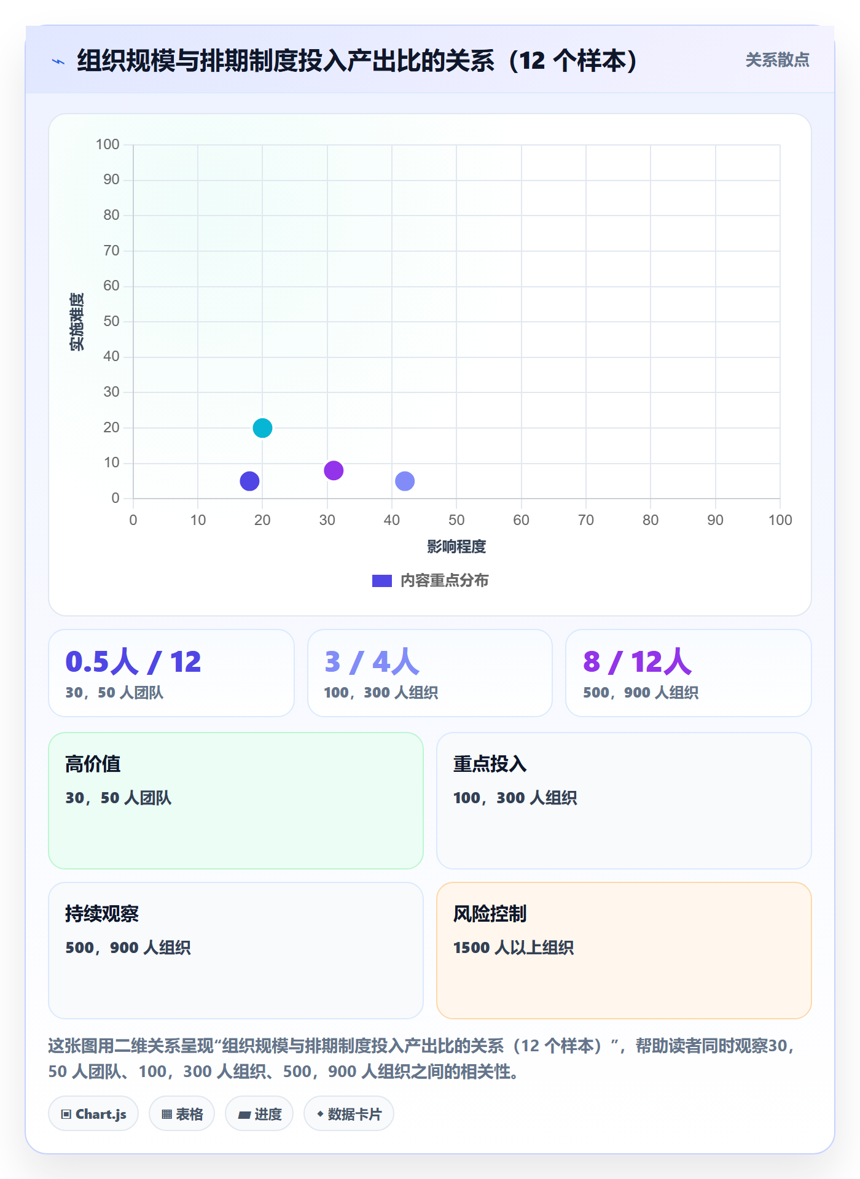860x1179 pixels.
Task: Click the lightning bolt icon in header
Action: pos(58,61)
